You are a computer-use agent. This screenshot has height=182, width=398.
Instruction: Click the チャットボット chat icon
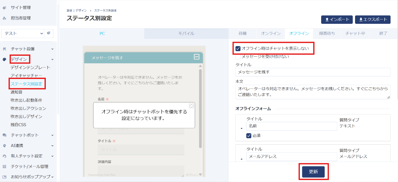tap(4, 135)
